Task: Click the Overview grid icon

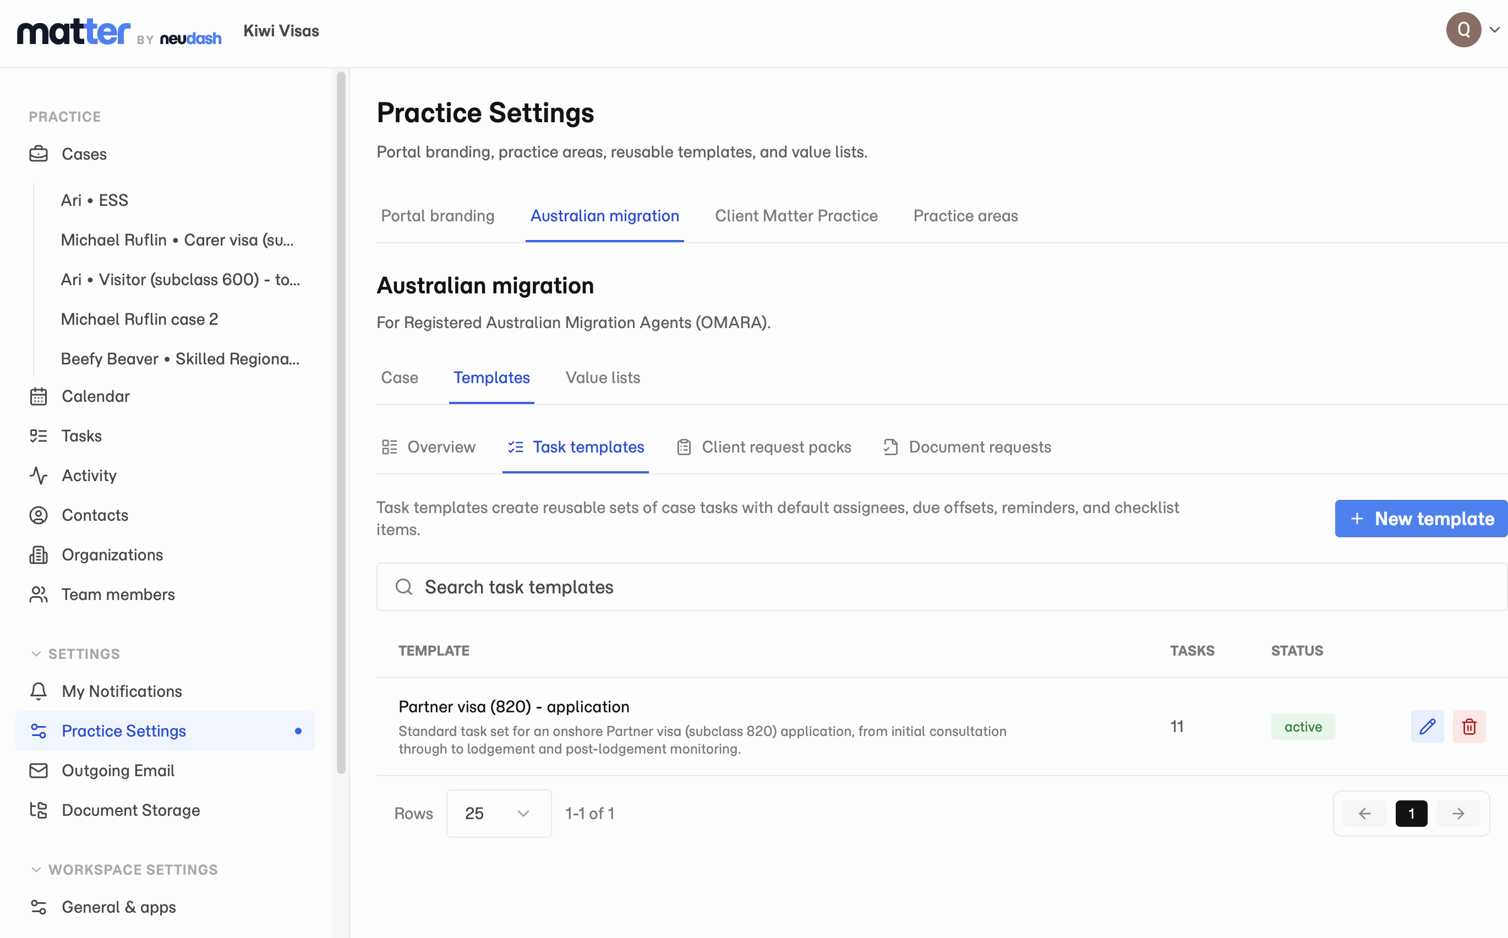Action: tap(390, 448)
